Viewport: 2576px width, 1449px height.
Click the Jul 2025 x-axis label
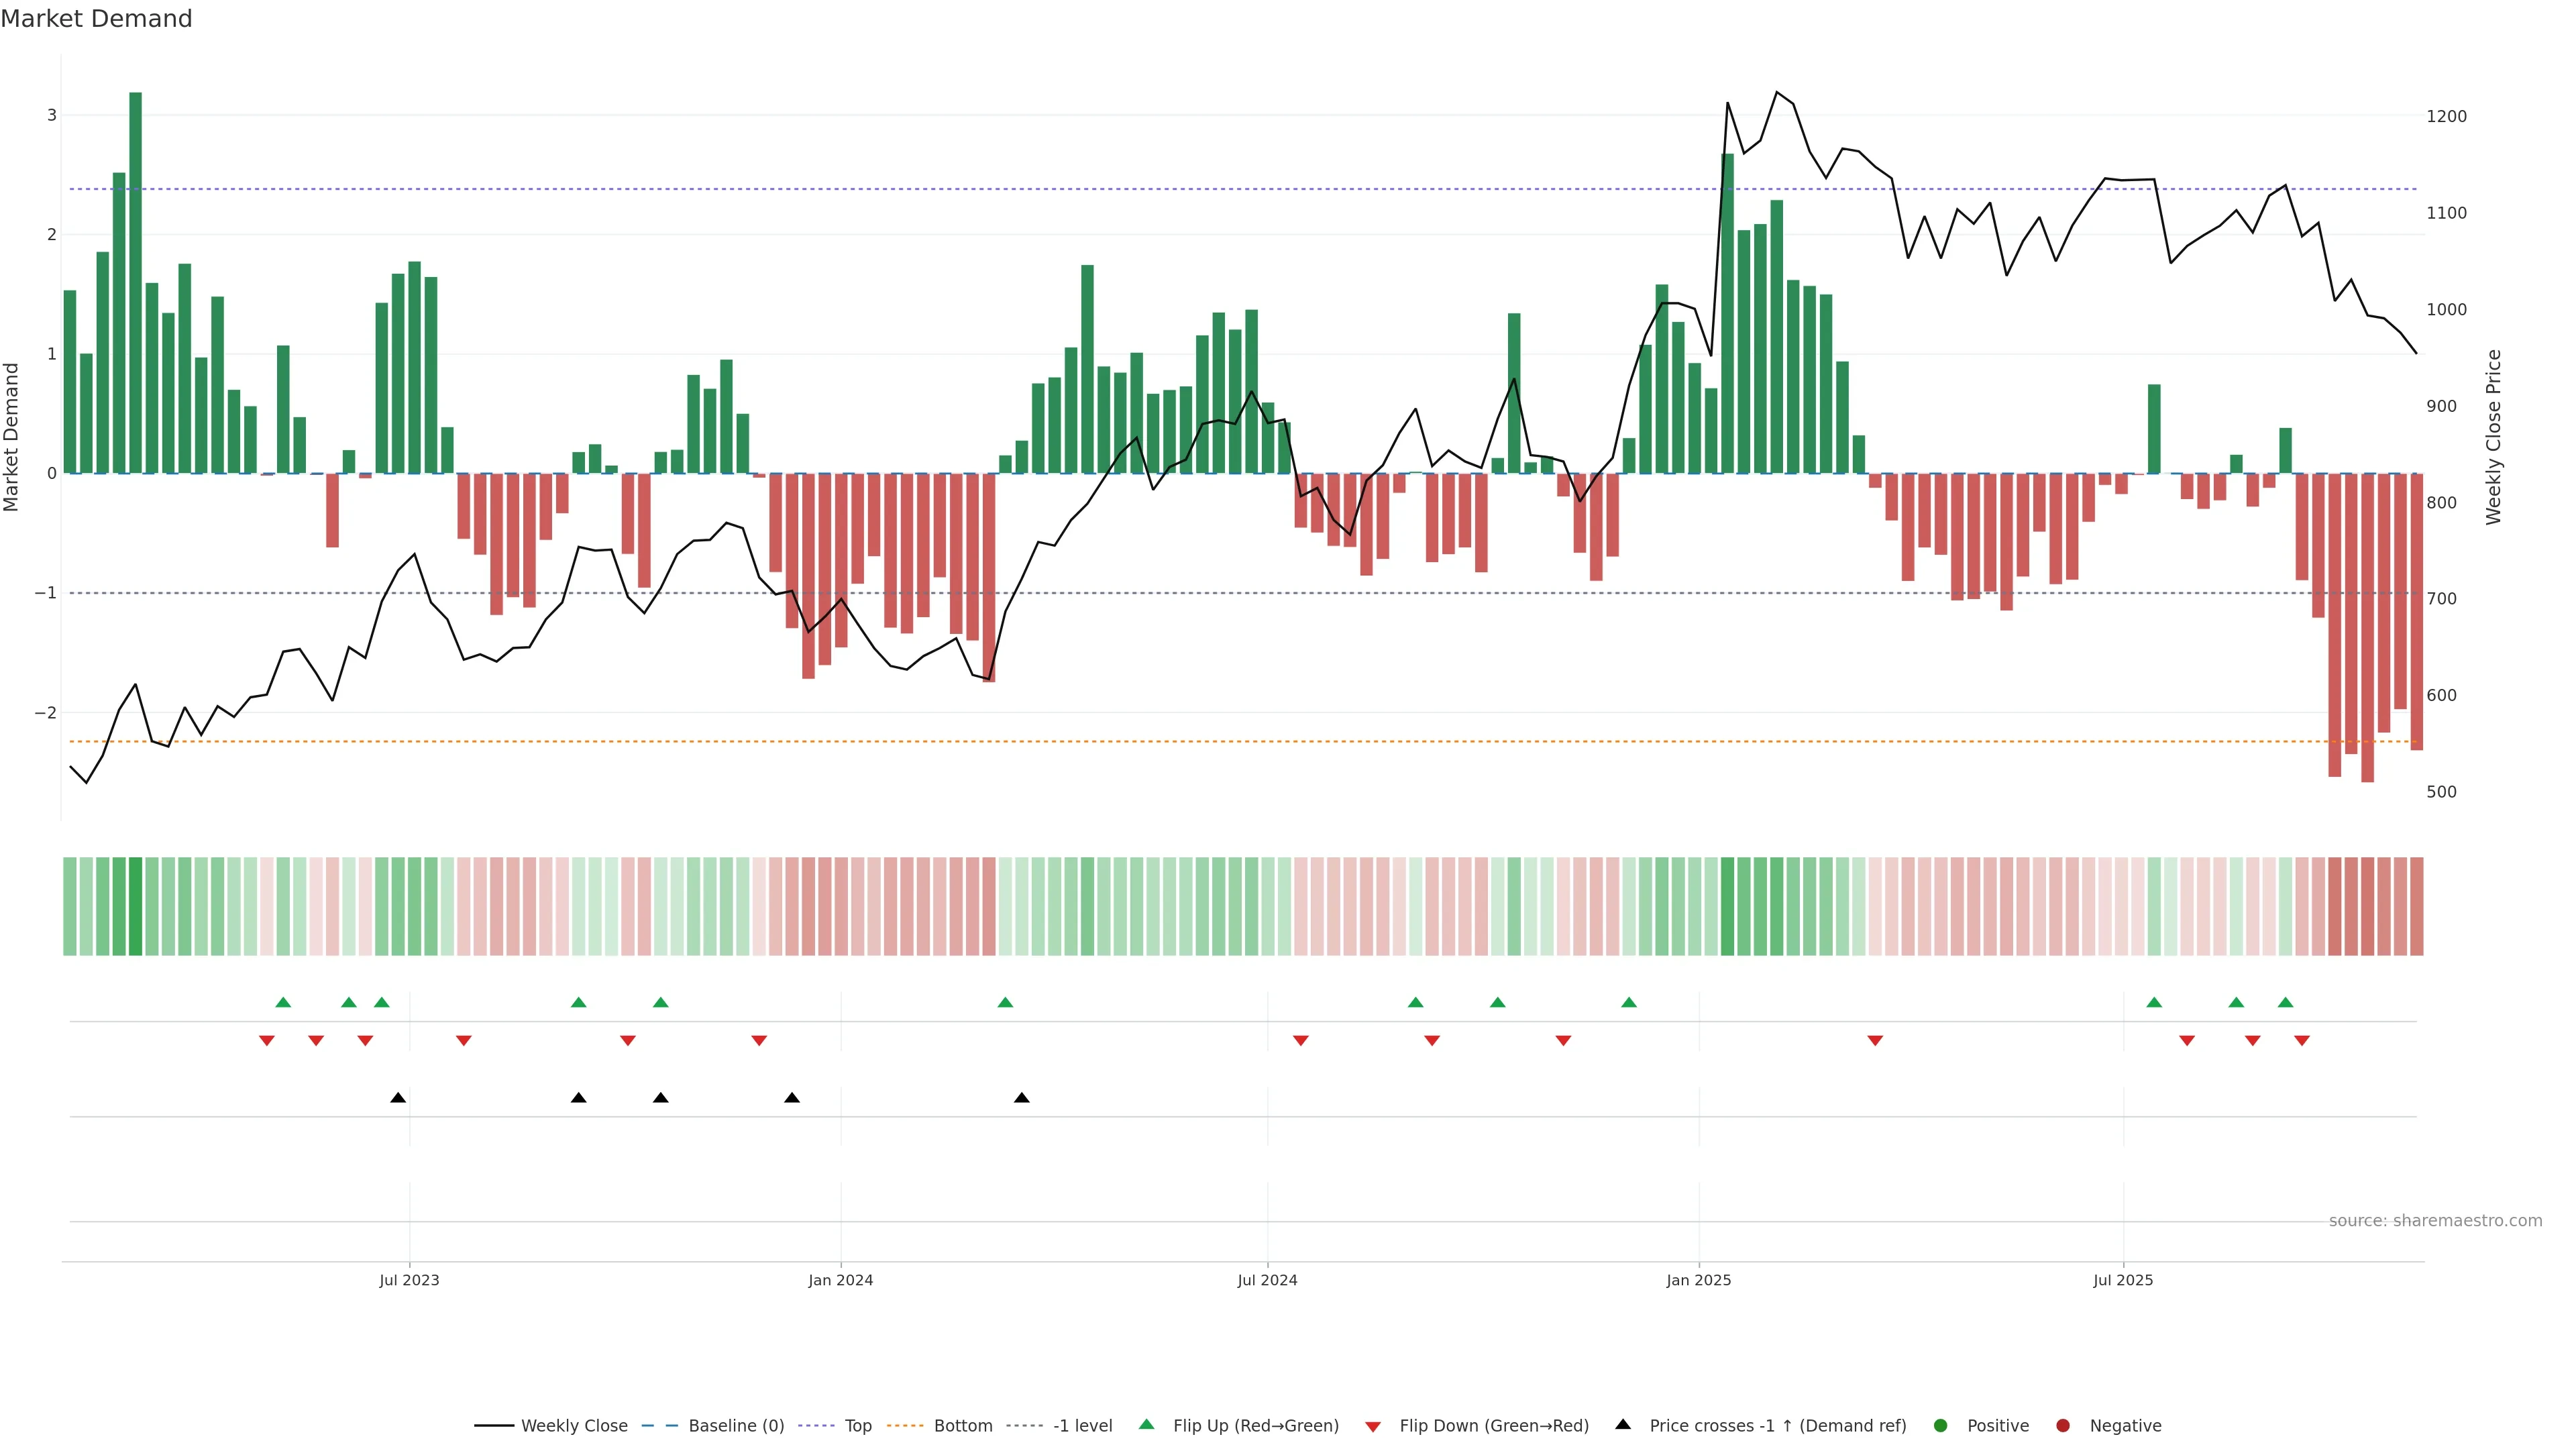coord(2122,1280)
